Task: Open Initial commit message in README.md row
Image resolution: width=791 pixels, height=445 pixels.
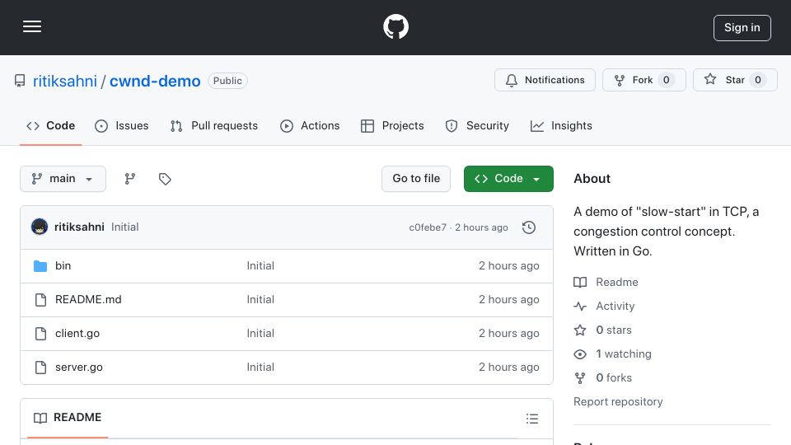Action: pyautogui.click(x=260, y=300)
